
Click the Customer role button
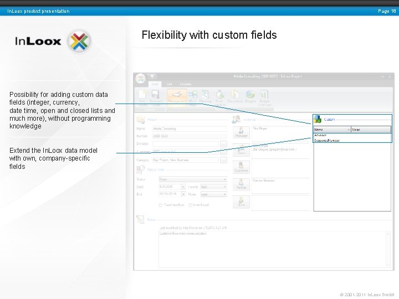click(241, 167)
